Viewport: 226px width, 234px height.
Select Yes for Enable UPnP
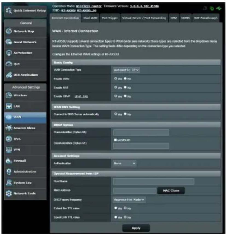tap(115, 96)
